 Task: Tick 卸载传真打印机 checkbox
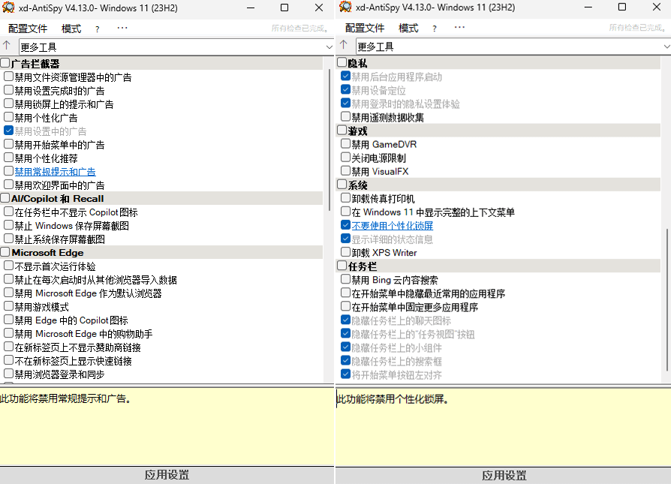point(346,197)
